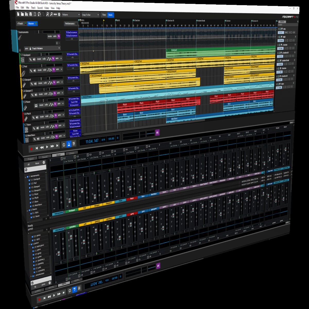Jump to the end with the transport button
This screenshot has height=309, width=309.
[57, 146]
